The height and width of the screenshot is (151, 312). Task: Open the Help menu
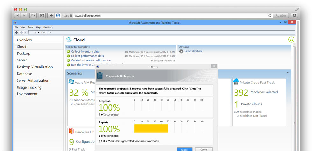pos(39,27)
